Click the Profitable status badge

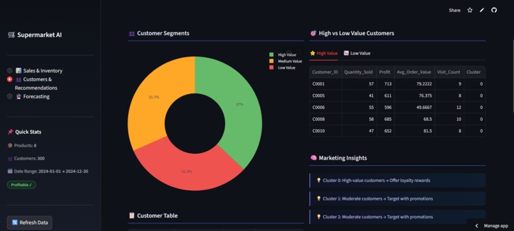point(22,185)
